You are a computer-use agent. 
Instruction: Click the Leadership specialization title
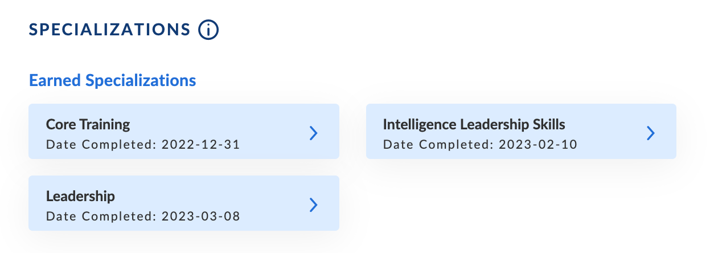point(80,197)
